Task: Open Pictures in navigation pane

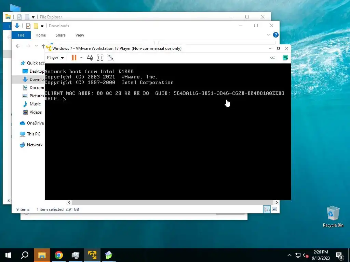Action: point(33,96)
